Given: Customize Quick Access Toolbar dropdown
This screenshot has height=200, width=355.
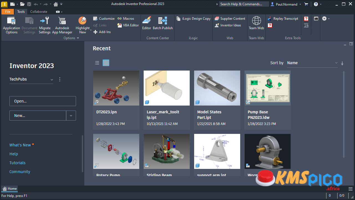Looking at the screenshot, I should [61, 4].
